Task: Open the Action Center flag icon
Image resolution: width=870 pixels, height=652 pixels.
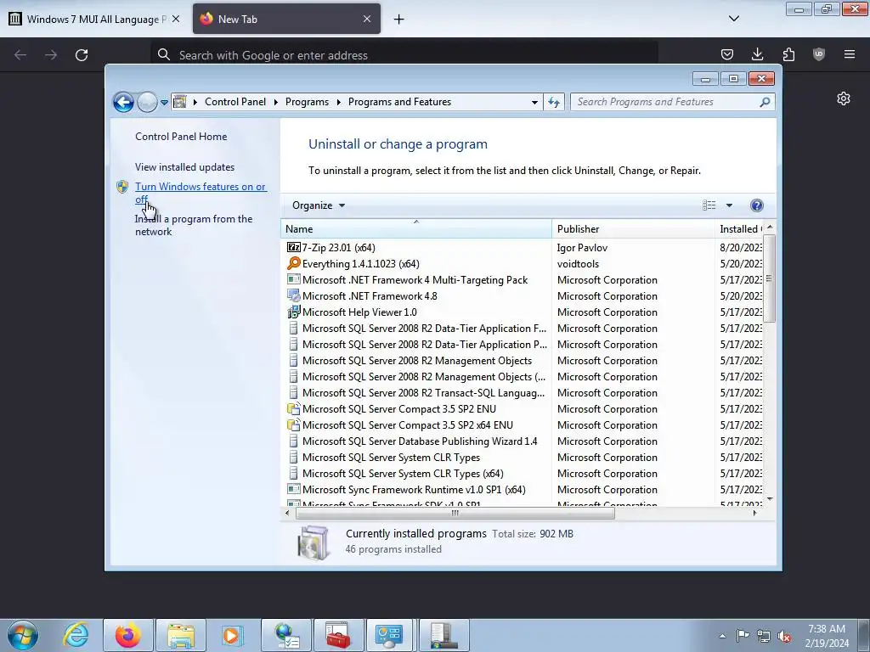Action: click(x=743, y=636)
